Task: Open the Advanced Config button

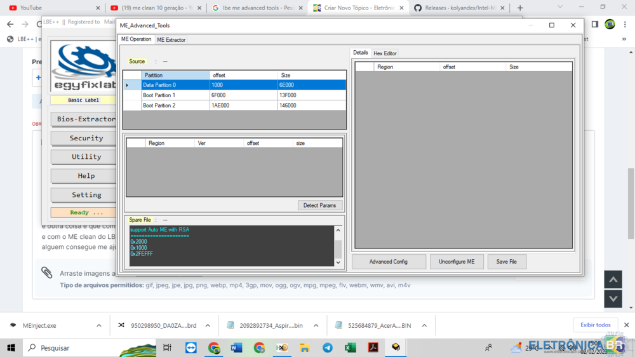Action: (x=389, y=262)
